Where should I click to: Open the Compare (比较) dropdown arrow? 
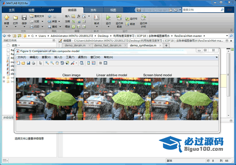tap(43, 21)
